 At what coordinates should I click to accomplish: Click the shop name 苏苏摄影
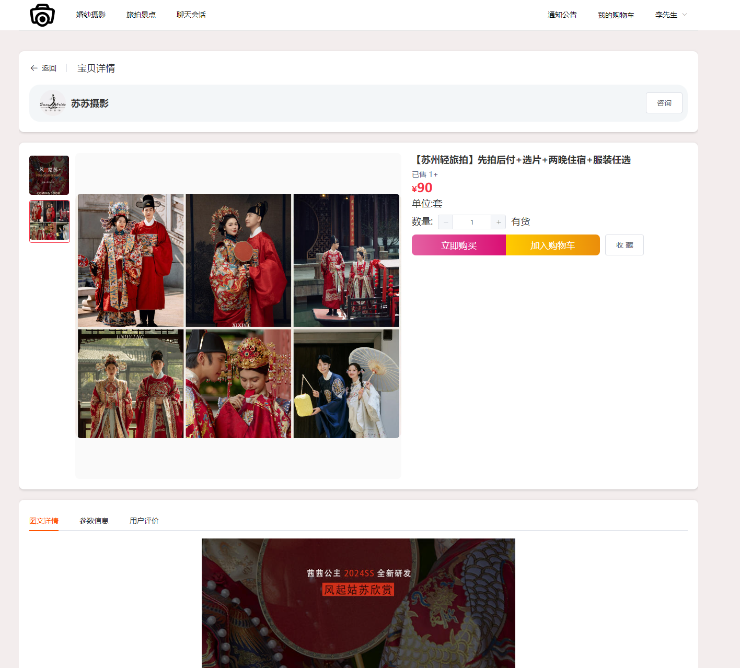[x=90, y=103]
